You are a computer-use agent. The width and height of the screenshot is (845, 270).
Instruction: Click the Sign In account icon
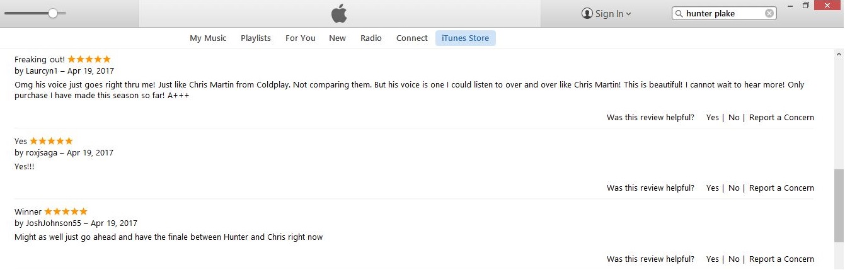pyautogui.click(x=587, y=13)
